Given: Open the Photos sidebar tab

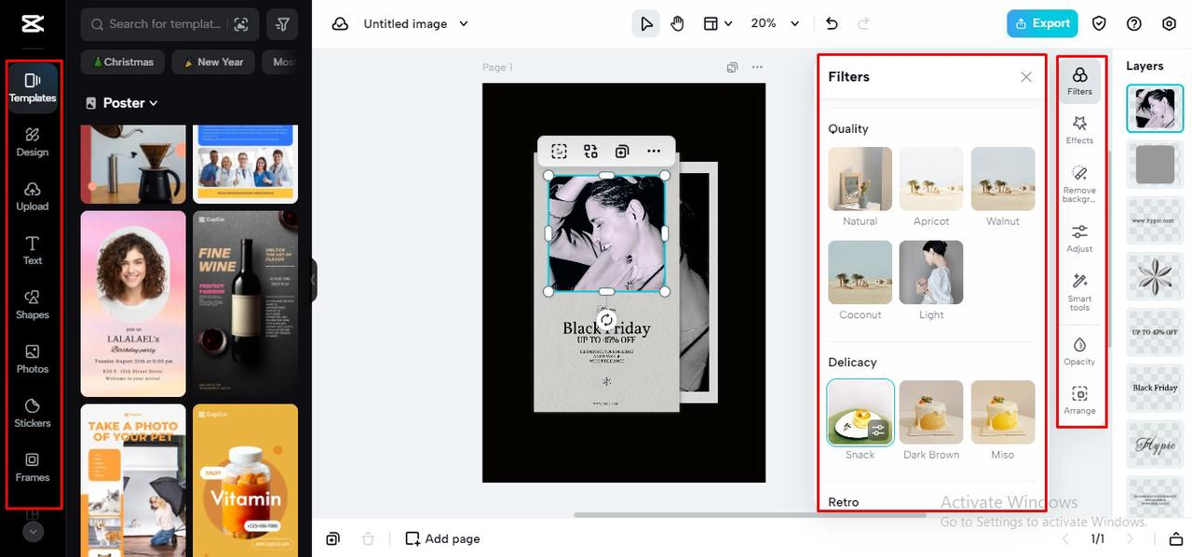Looking at the screenshot, I should [x=33, y=358].
